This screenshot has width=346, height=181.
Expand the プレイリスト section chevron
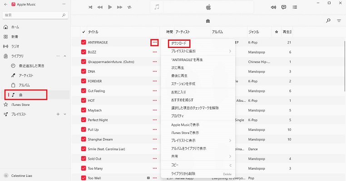click(65, 114)
